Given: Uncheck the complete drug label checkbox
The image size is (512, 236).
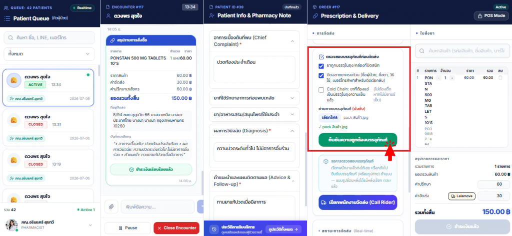Looking at the screenshot, I should (x=321, y=76).
